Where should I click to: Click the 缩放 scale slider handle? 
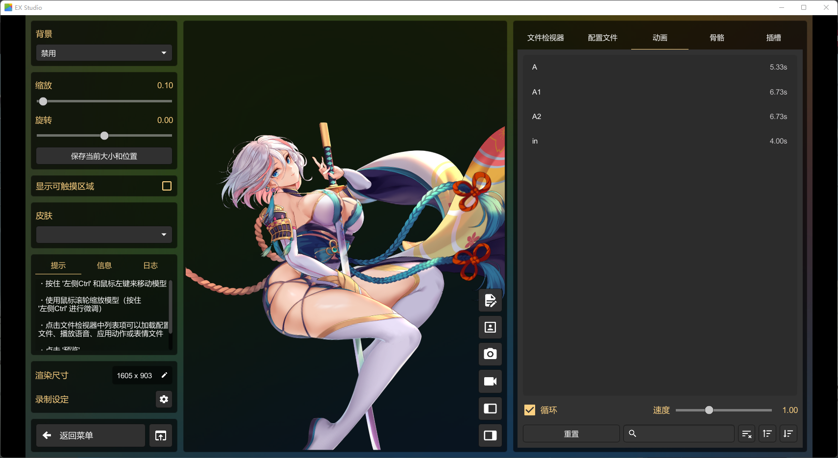pos(43,101)
